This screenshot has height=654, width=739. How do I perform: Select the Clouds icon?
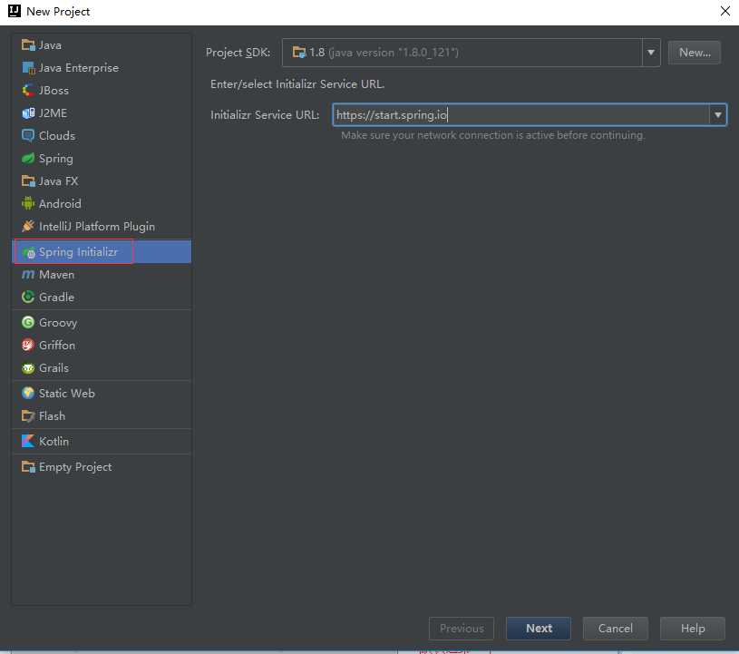pos(28,136)
